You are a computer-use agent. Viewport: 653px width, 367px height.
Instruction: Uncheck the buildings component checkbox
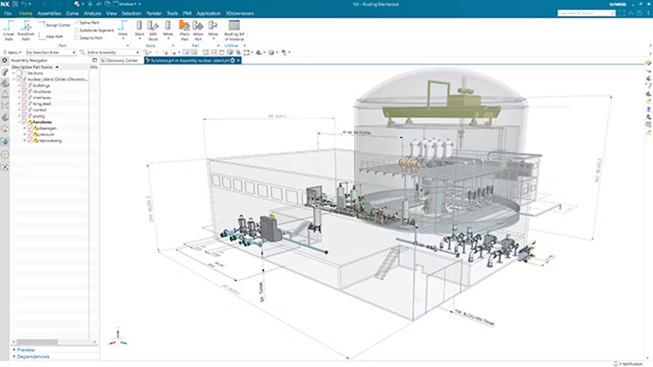pos(24,85)
